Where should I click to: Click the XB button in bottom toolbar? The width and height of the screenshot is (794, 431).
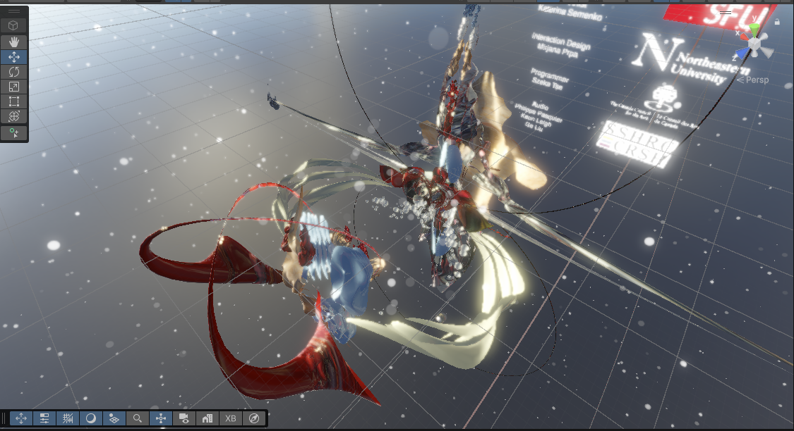[x=231, y=418]
